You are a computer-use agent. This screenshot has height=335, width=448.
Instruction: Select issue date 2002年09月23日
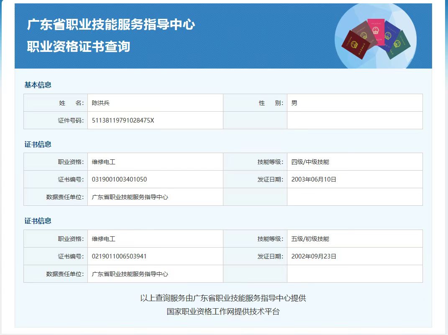coord(314,256)
